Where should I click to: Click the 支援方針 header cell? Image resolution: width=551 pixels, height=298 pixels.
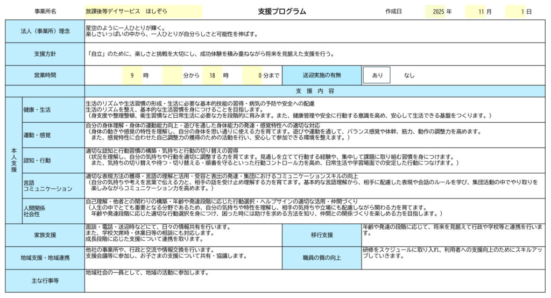coord(45,54)
